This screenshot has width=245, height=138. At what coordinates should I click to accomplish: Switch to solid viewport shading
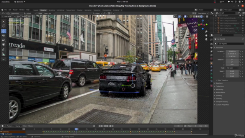[196, 16]
